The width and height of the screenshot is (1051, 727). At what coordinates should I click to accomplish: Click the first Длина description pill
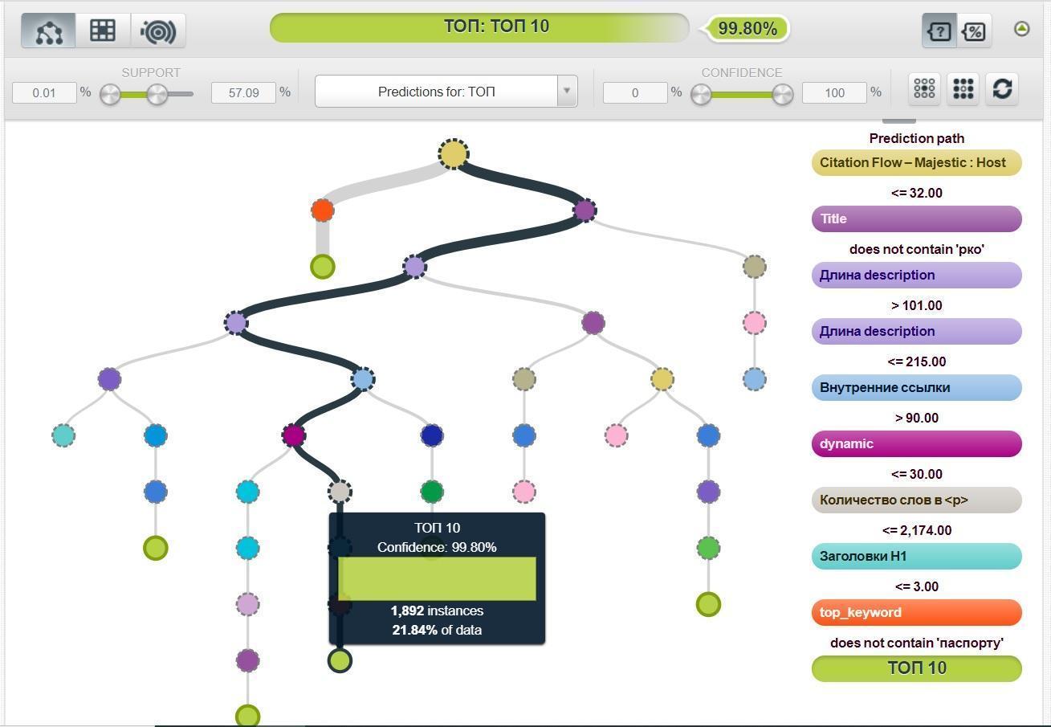(916, 275)
